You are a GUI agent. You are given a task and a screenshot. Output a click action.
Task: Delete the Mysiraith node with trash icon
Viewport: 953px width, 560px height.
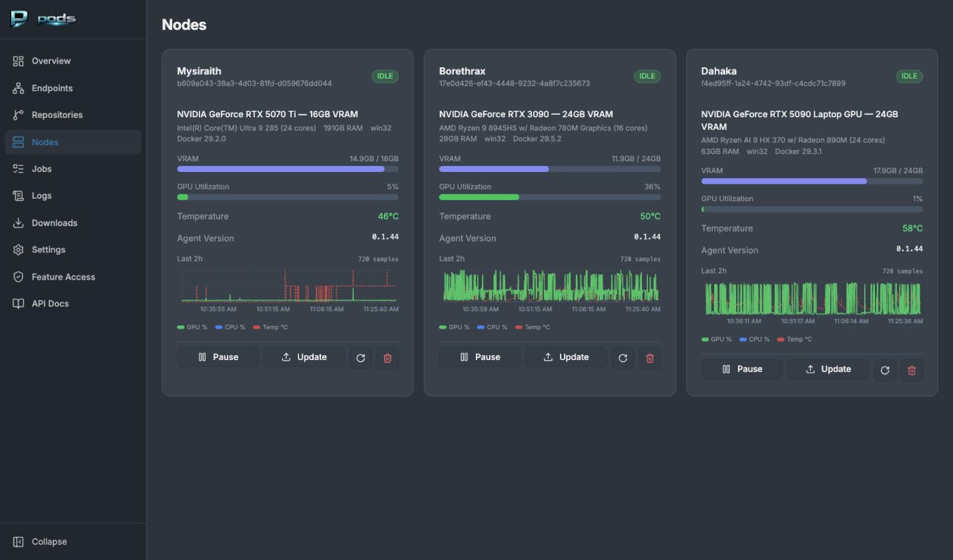pyautogui.click(x=387, y=358)
